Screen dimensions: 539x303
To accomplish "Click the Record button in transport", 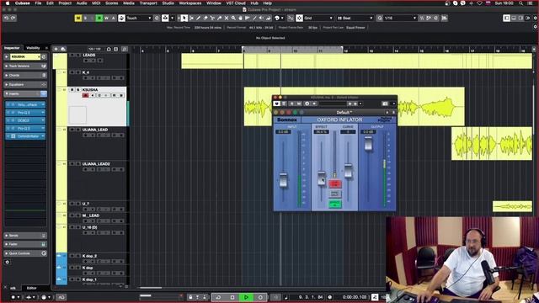I will click(260, 297).
